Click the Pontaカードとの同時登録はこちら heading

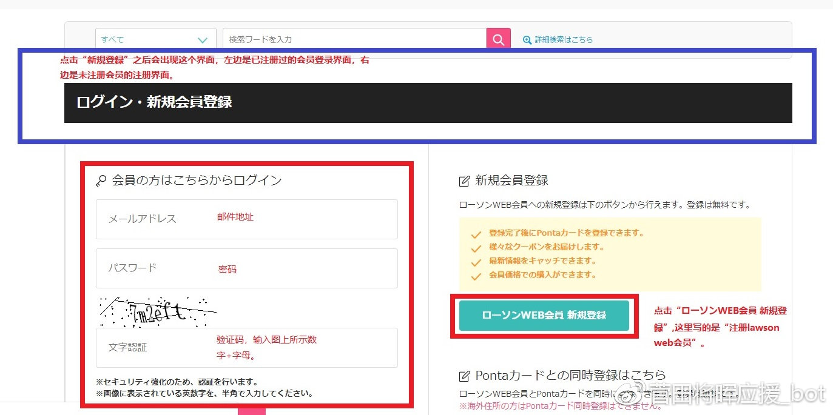(x=570, y=375)
